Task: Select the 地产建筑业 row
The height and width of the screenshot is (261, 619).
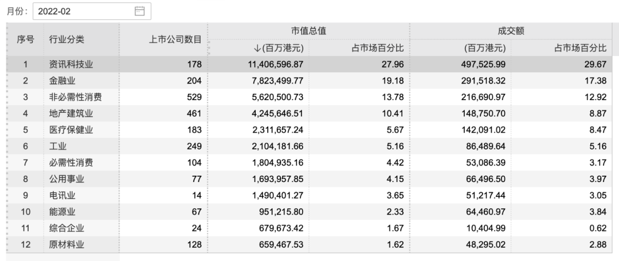Action: [x=71, y=114]
